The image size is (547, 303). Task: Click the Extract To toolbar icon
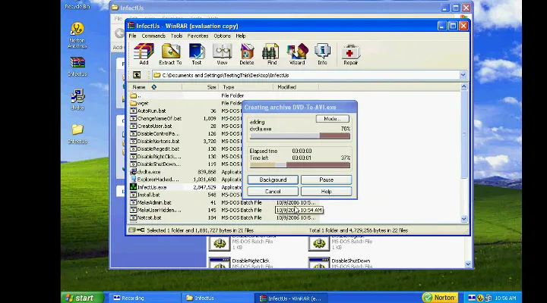click(x=170, y=54)
